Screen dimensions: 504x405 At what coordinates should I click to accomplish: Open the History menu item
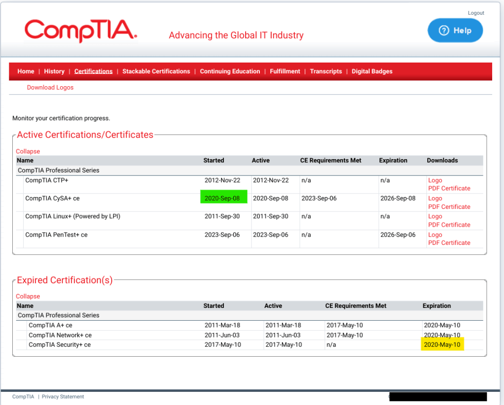[54, 71]
